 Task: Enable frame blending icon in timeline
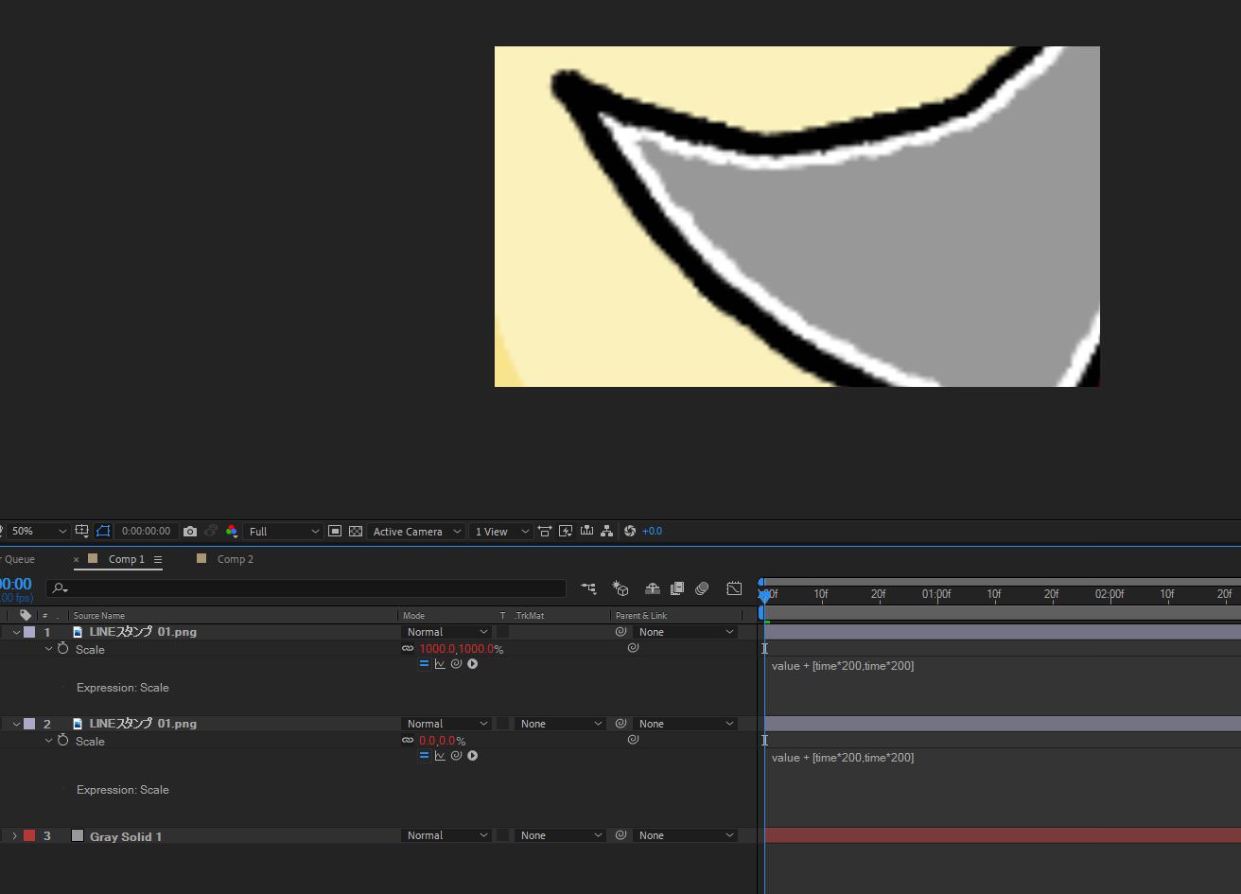[x=677, y=588]
